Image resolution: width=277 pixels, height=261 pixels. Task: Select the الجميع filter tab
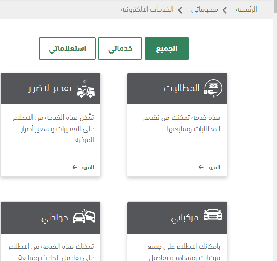pos(167,49)
